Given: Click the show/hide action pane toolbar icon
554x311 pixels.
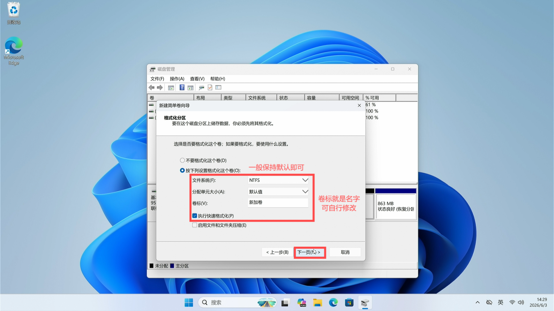Looking at the screenshot, I should pos(190,88).
